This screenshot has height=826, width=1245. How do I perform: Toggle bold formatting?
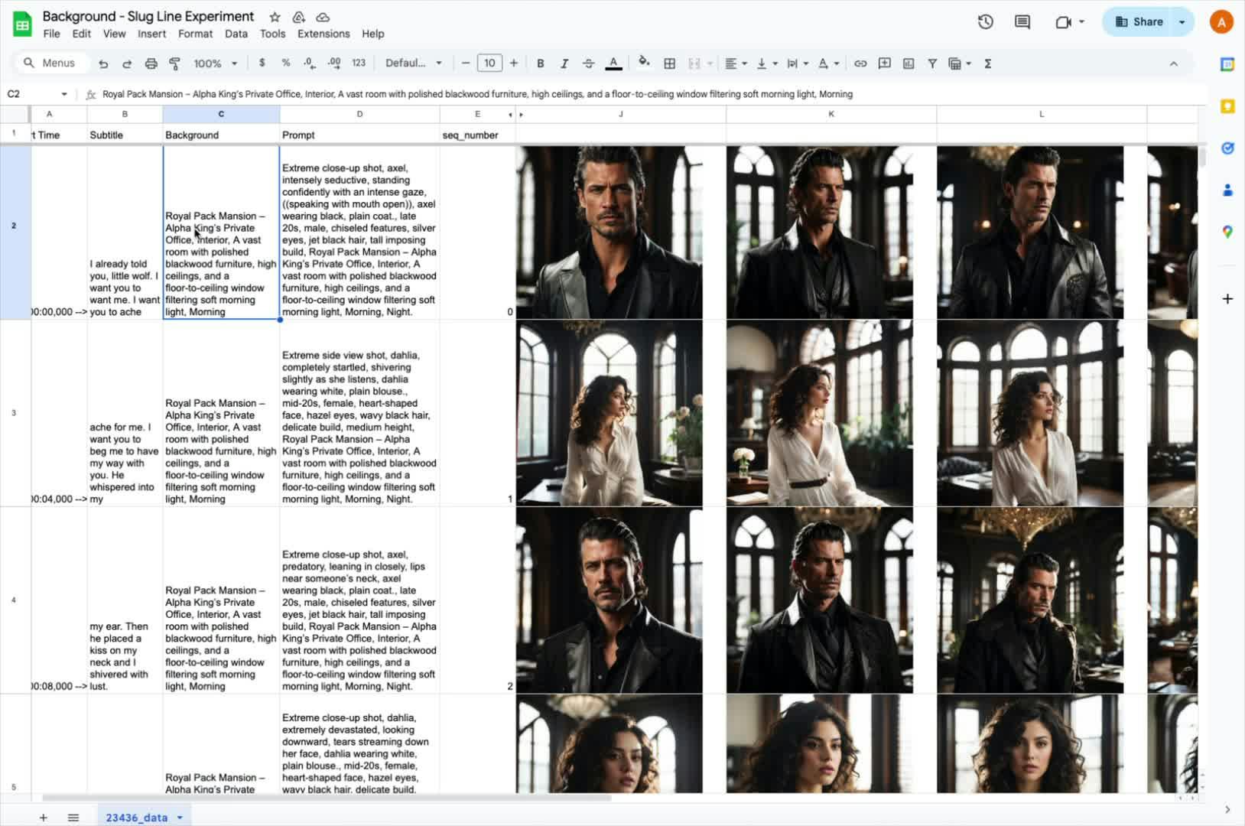(x=540, y=63)
